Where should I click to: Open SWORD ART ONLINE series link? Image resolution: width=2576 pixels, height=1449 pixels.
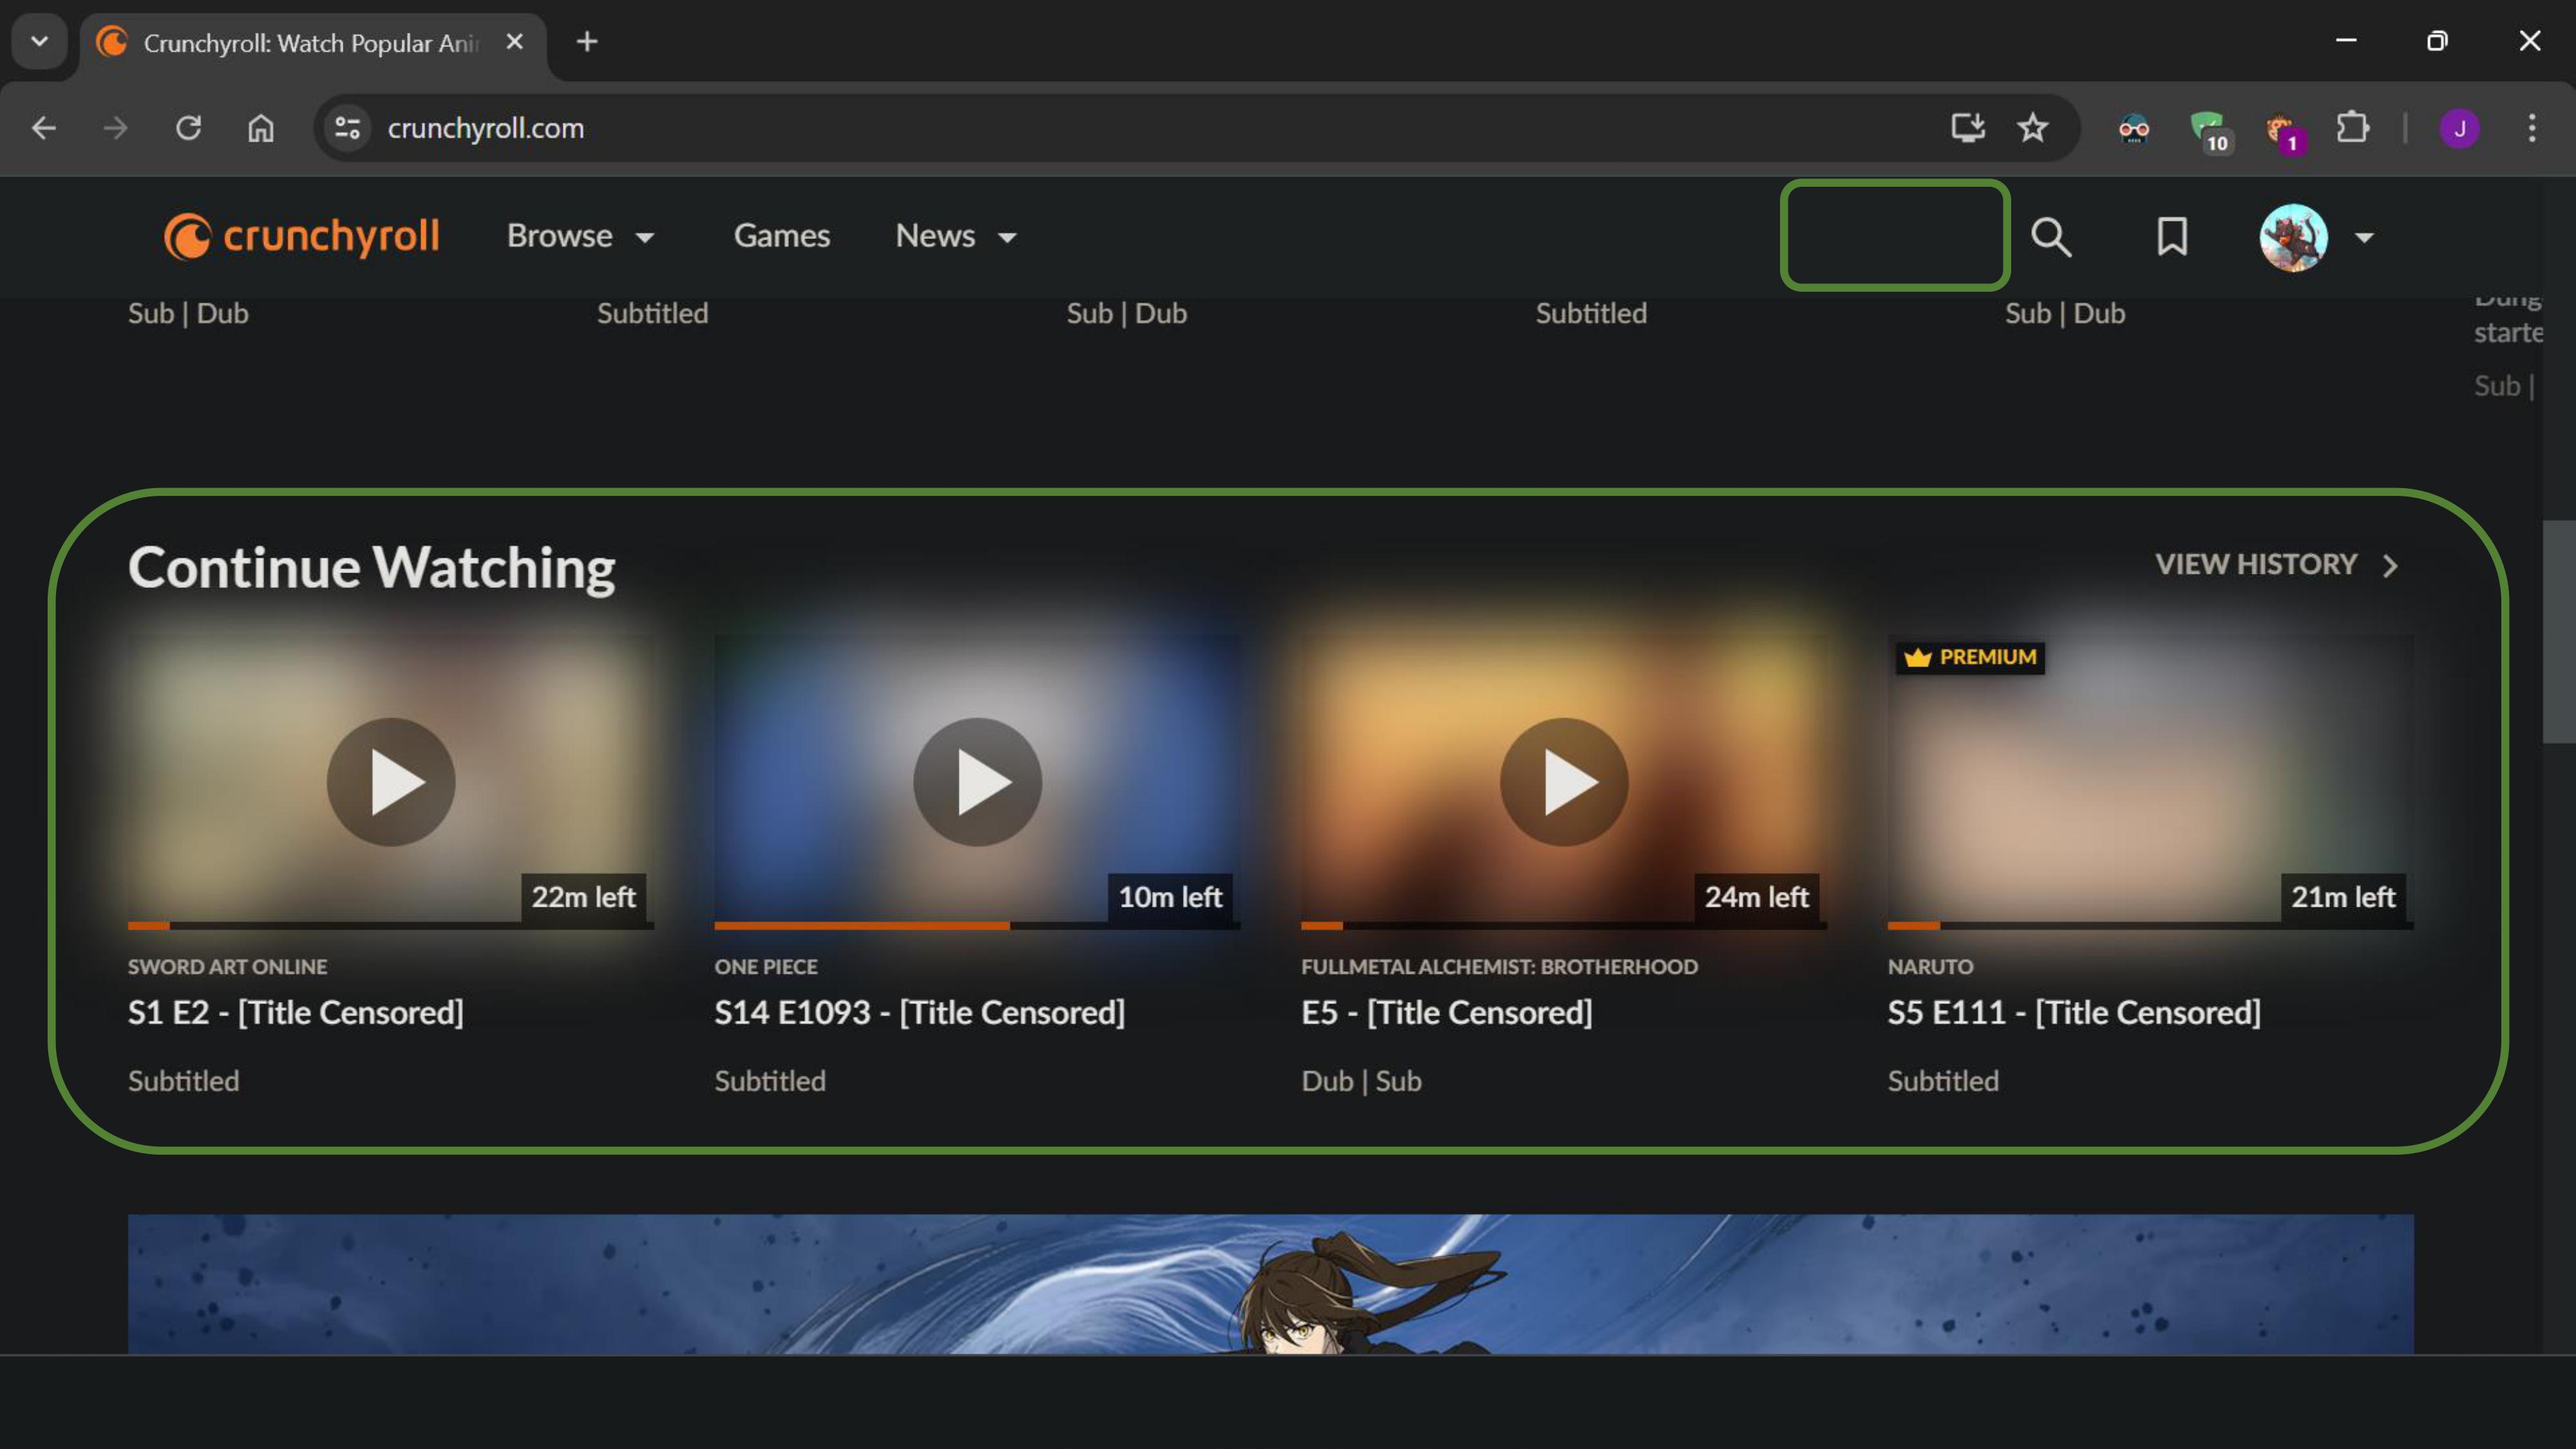227,967
